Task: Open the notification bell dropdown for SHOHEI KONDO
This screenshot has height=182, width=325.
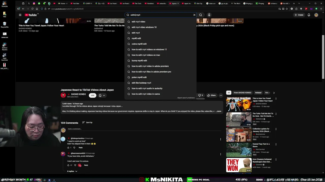Action: pos(102,95)
